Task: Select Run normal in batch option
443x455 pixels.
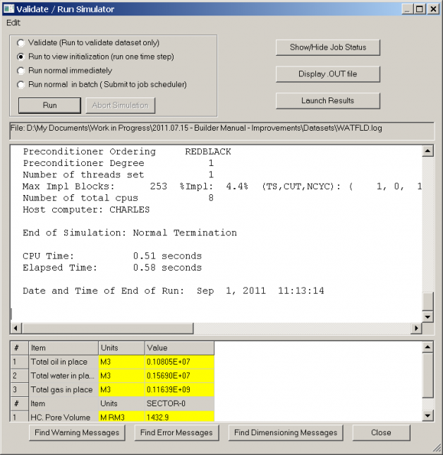Action: (21, 85)
